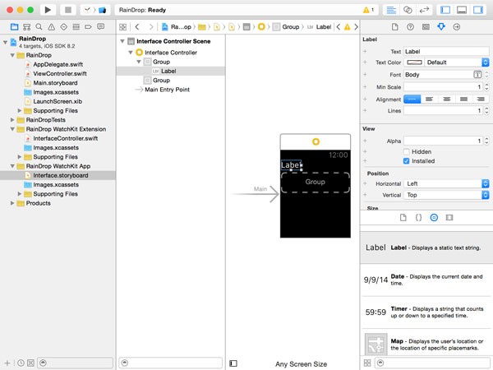Show the Code Snippet library
The height and width of the screenshot is (370, 493).
point(418,217)
